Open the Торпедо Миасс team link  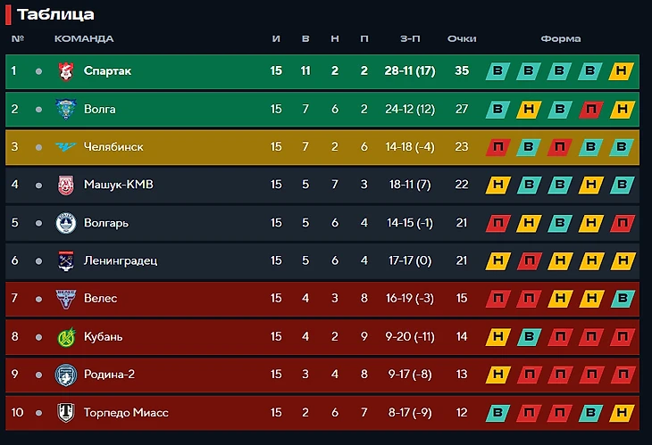[125, 412]
